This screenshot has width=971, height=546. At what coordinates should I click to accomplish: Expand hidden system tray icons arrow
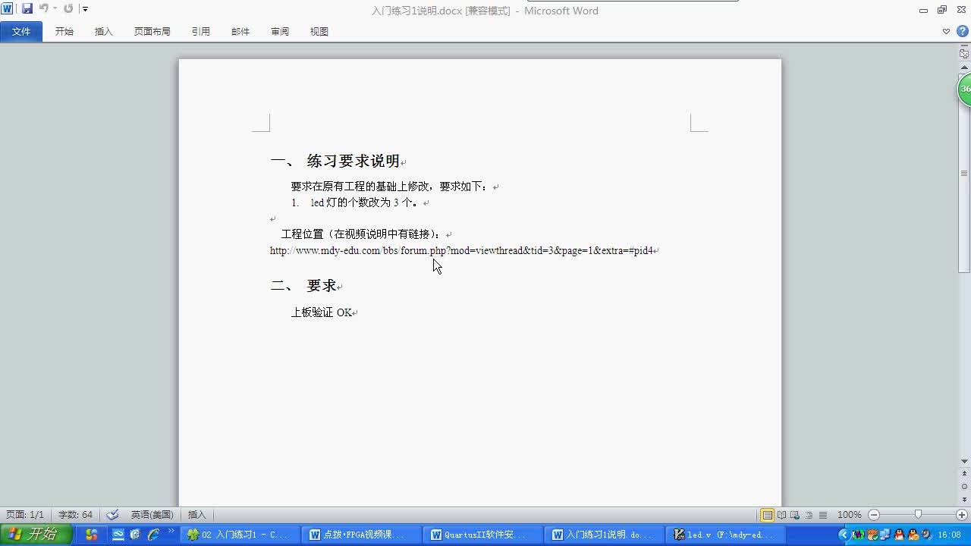[844, 535]
